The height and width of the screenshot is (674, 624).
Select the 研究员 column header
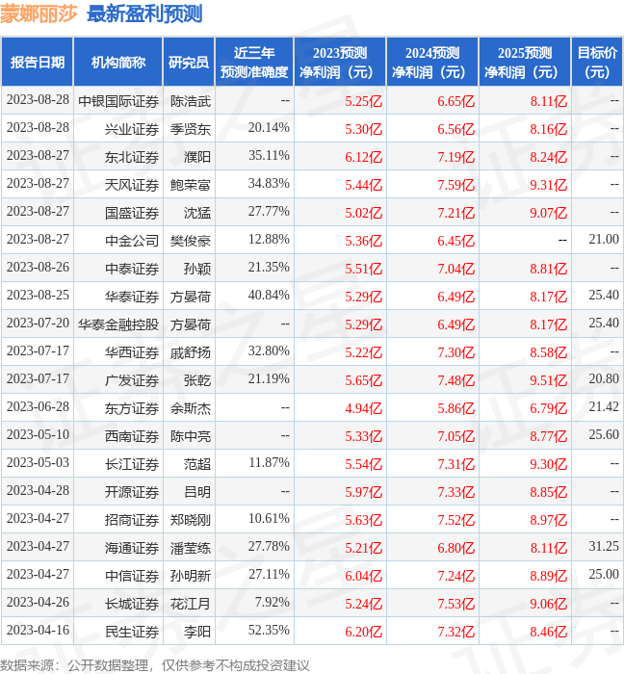(x=188, y=63)
